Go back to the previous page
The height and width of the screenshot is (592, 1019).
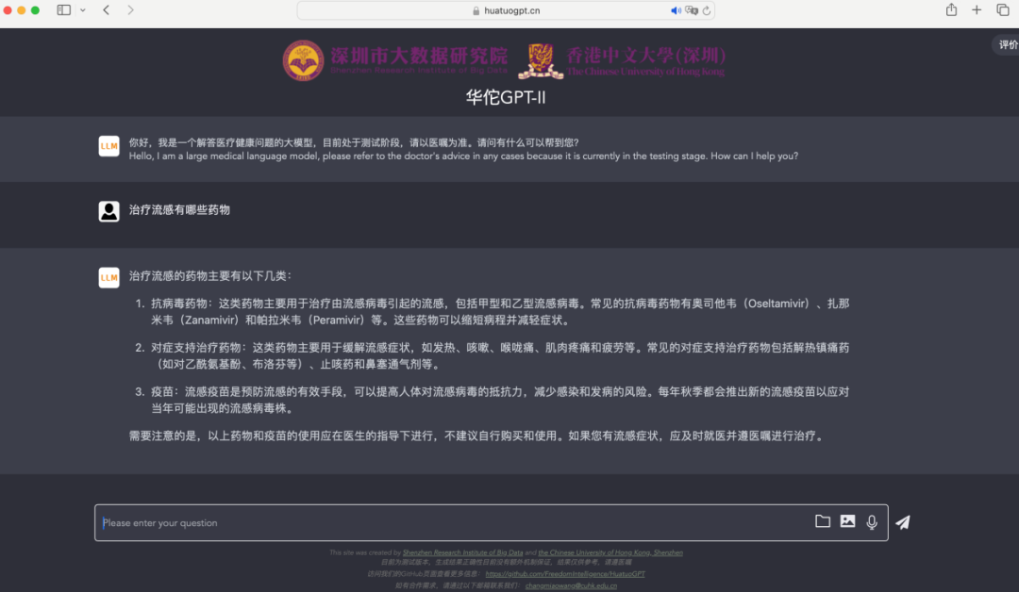(106, 9)
